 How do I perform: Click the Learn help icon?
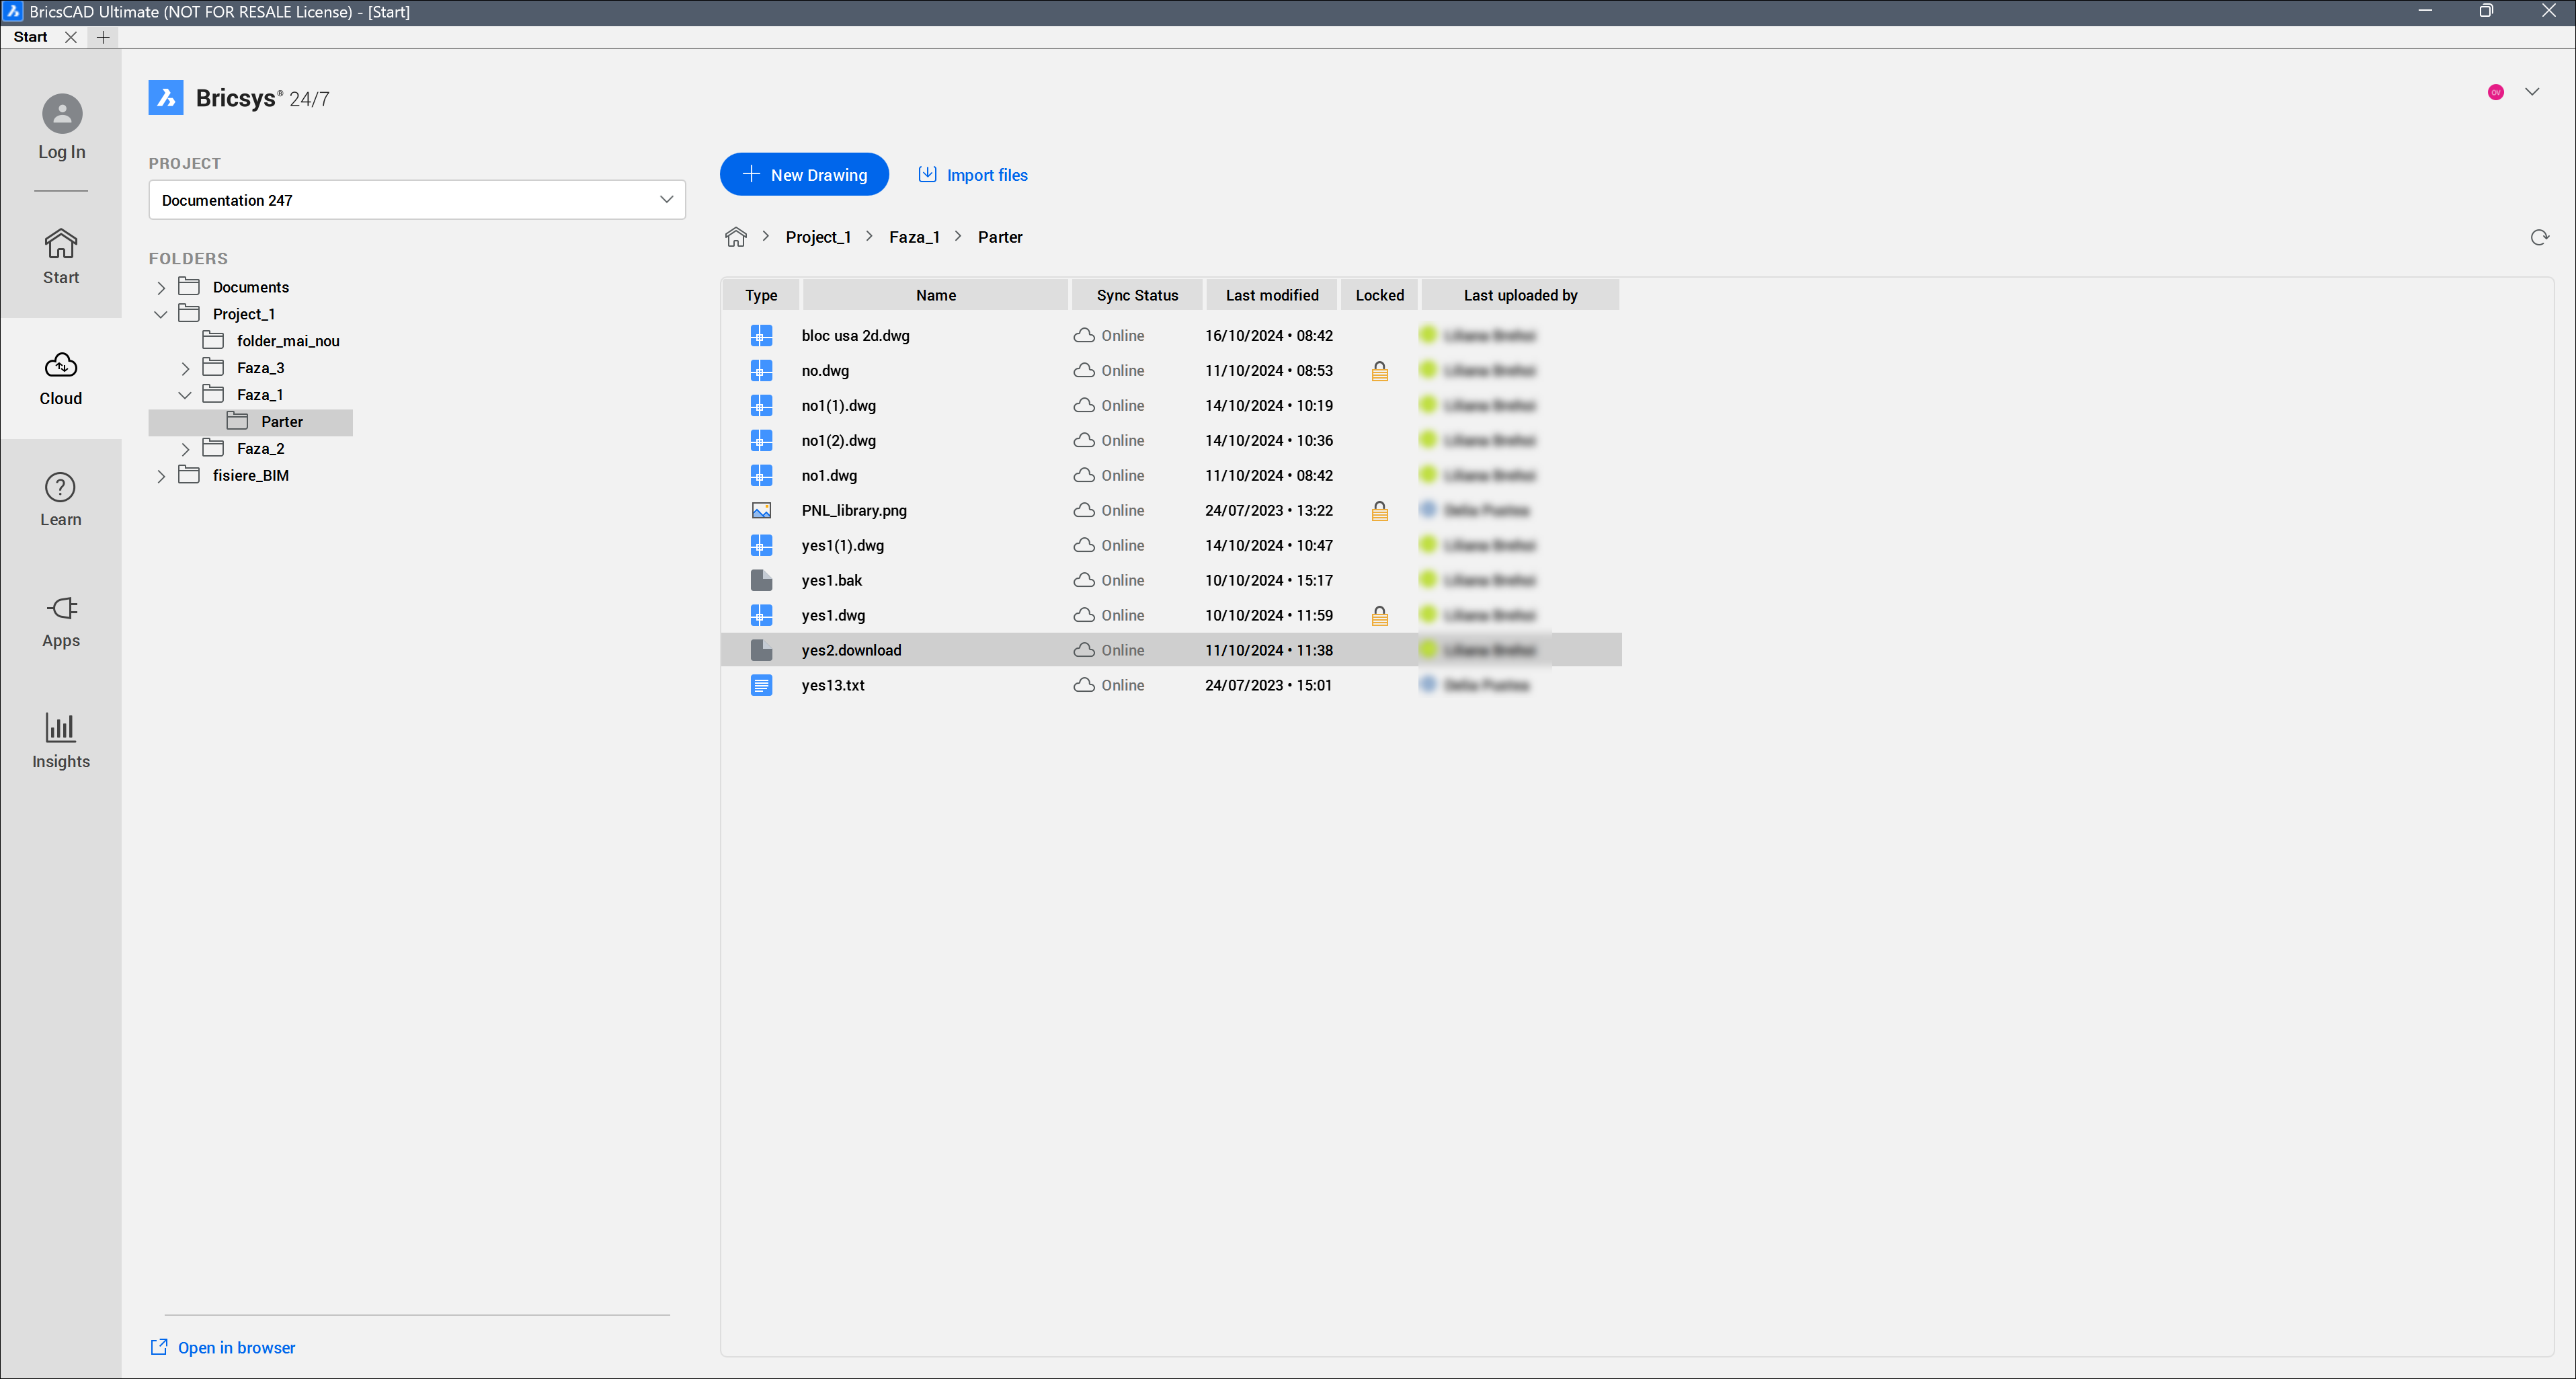click(x=61, y=487)
